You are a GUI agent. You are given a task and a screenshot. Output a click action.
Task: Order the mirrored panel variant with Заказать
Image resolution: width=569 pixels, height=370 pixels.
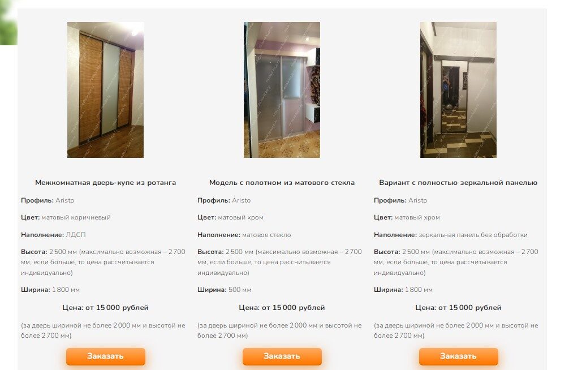click(458, 356)
